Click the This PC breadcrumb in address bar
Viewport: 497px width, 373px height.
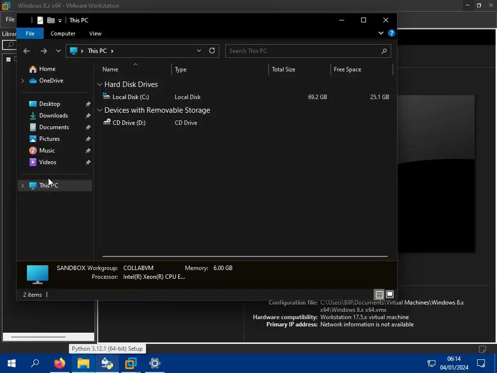[97, 51]
